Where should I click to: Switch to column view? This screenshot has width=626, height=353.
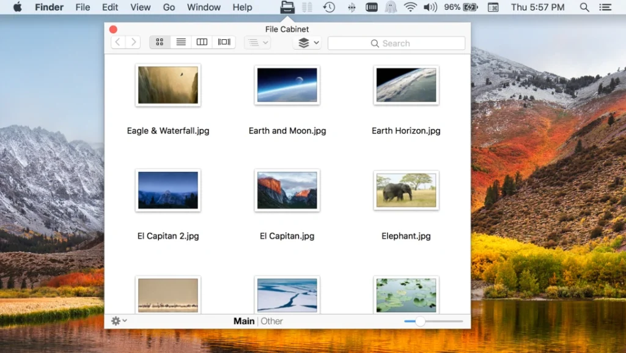point(202,42)
